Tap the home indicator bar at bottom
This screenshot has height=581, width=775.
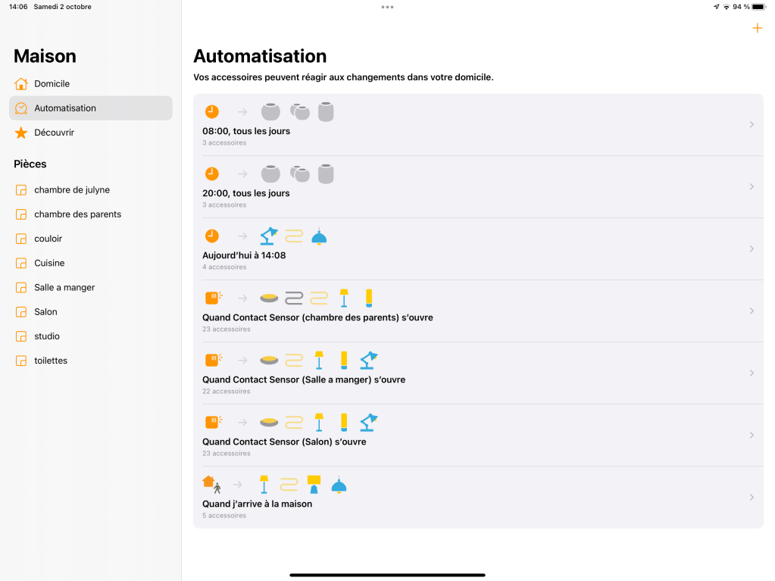point(387,575)
